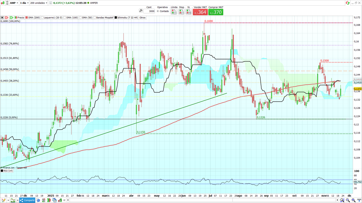Click Vender MKT sell button 0,1364
This screenshot has height=203, width=362.
(200, 12)
